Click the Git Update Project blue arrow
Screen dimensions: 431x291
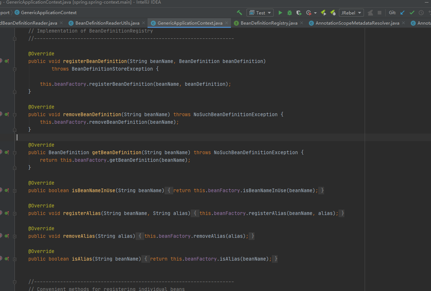click(x=402, y=13)
